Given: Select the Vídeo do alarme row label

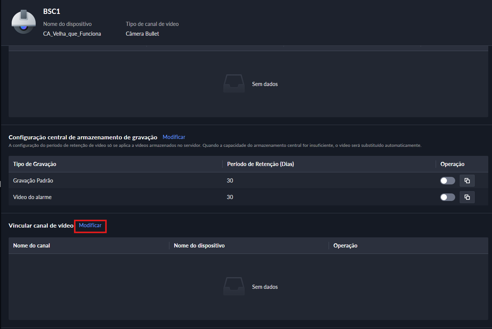Looking at the screenshot, I should tap(32, 197).
